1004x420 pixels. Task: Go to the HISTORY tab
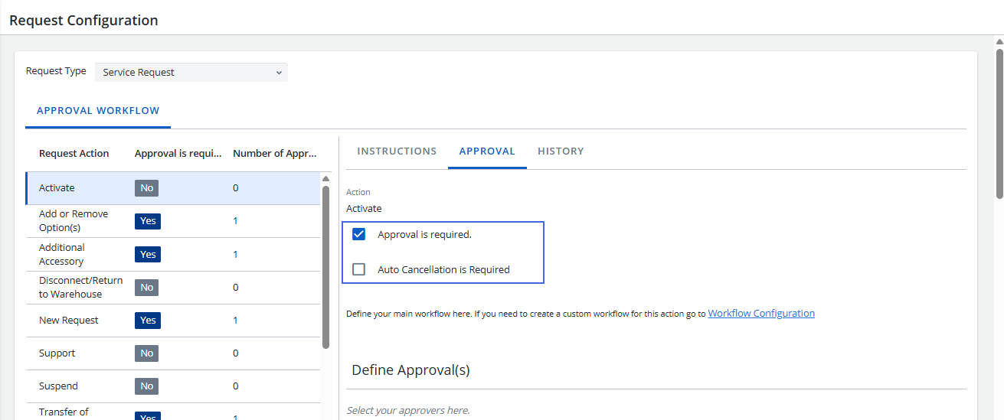click(x=561, y=151)
